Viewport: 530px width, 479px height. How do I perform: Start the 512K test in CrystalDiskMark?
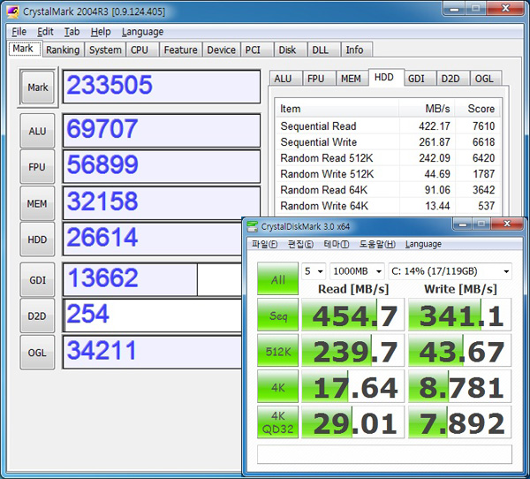pos(278,351)
